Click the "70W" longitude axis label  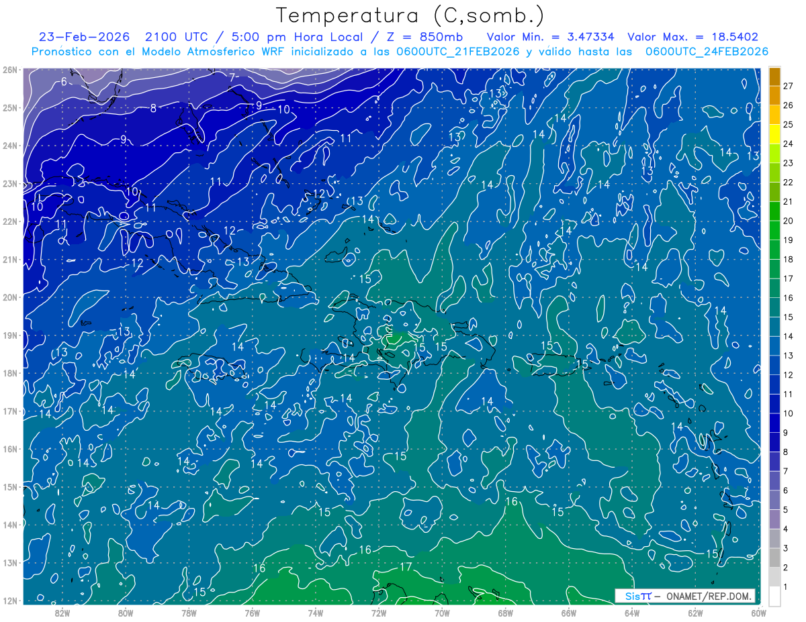(442, 613)
